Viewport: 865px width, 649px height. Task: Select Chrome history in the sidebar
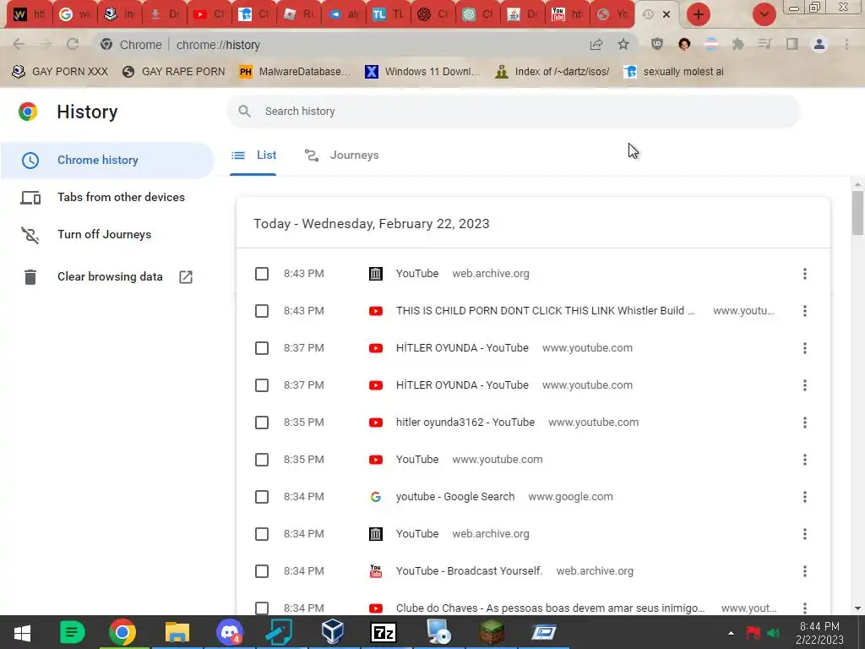[x=107, y=160]
